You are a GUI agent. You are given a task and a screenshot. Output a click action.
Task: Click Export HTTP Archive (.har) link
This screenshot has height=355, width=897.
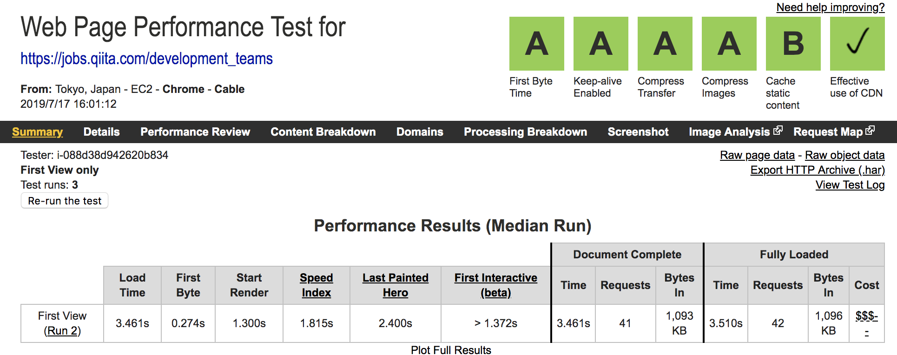pos(818,170)
